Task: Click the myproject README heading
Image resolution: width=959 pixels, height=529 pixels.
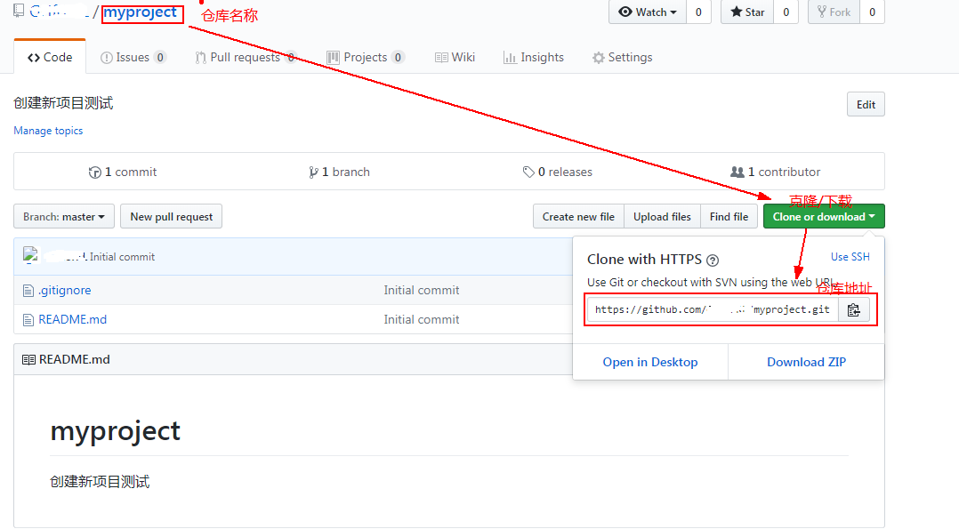Action: (115, 431)
